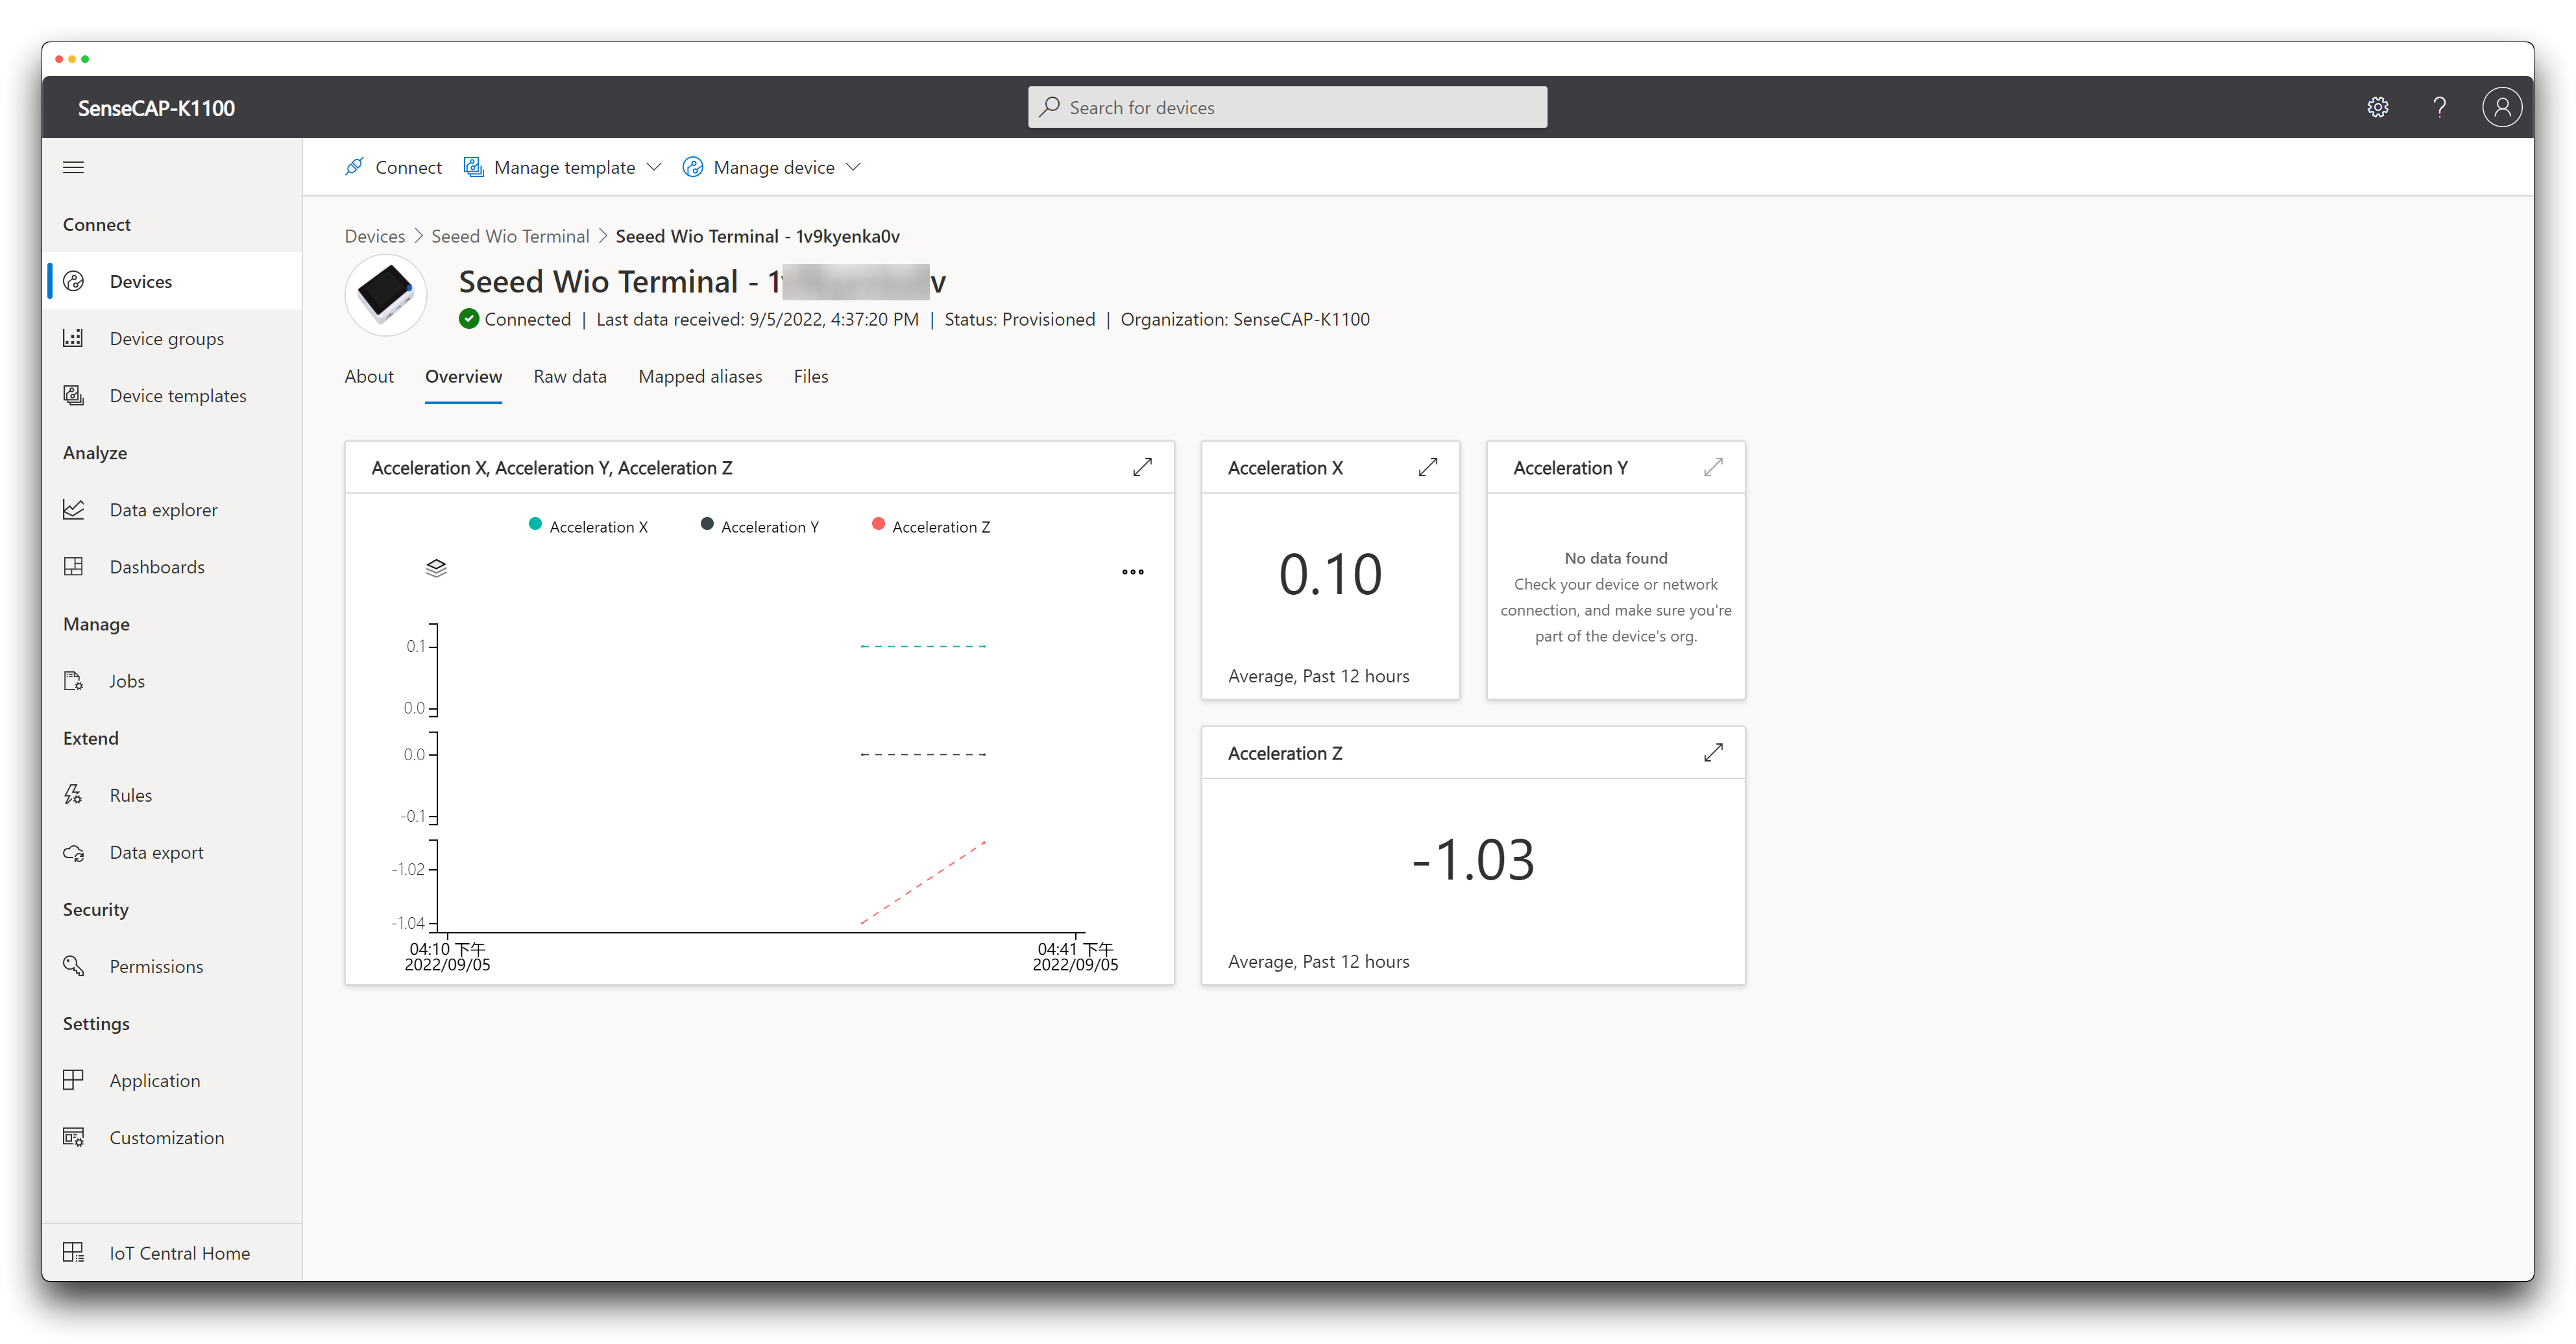Click the Jobs icon
This screenshot has height=1344, width=2576.
click(74, 680)
